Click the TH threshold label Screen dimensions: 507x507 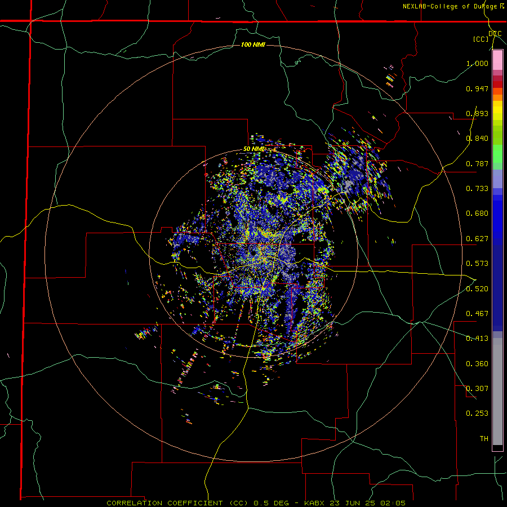[x=484, y=439]
